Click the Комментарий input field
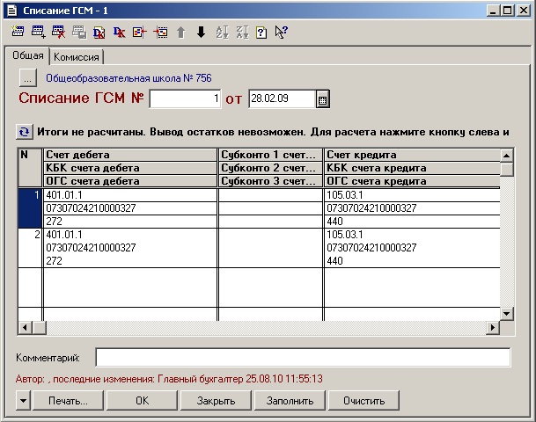 303,358
